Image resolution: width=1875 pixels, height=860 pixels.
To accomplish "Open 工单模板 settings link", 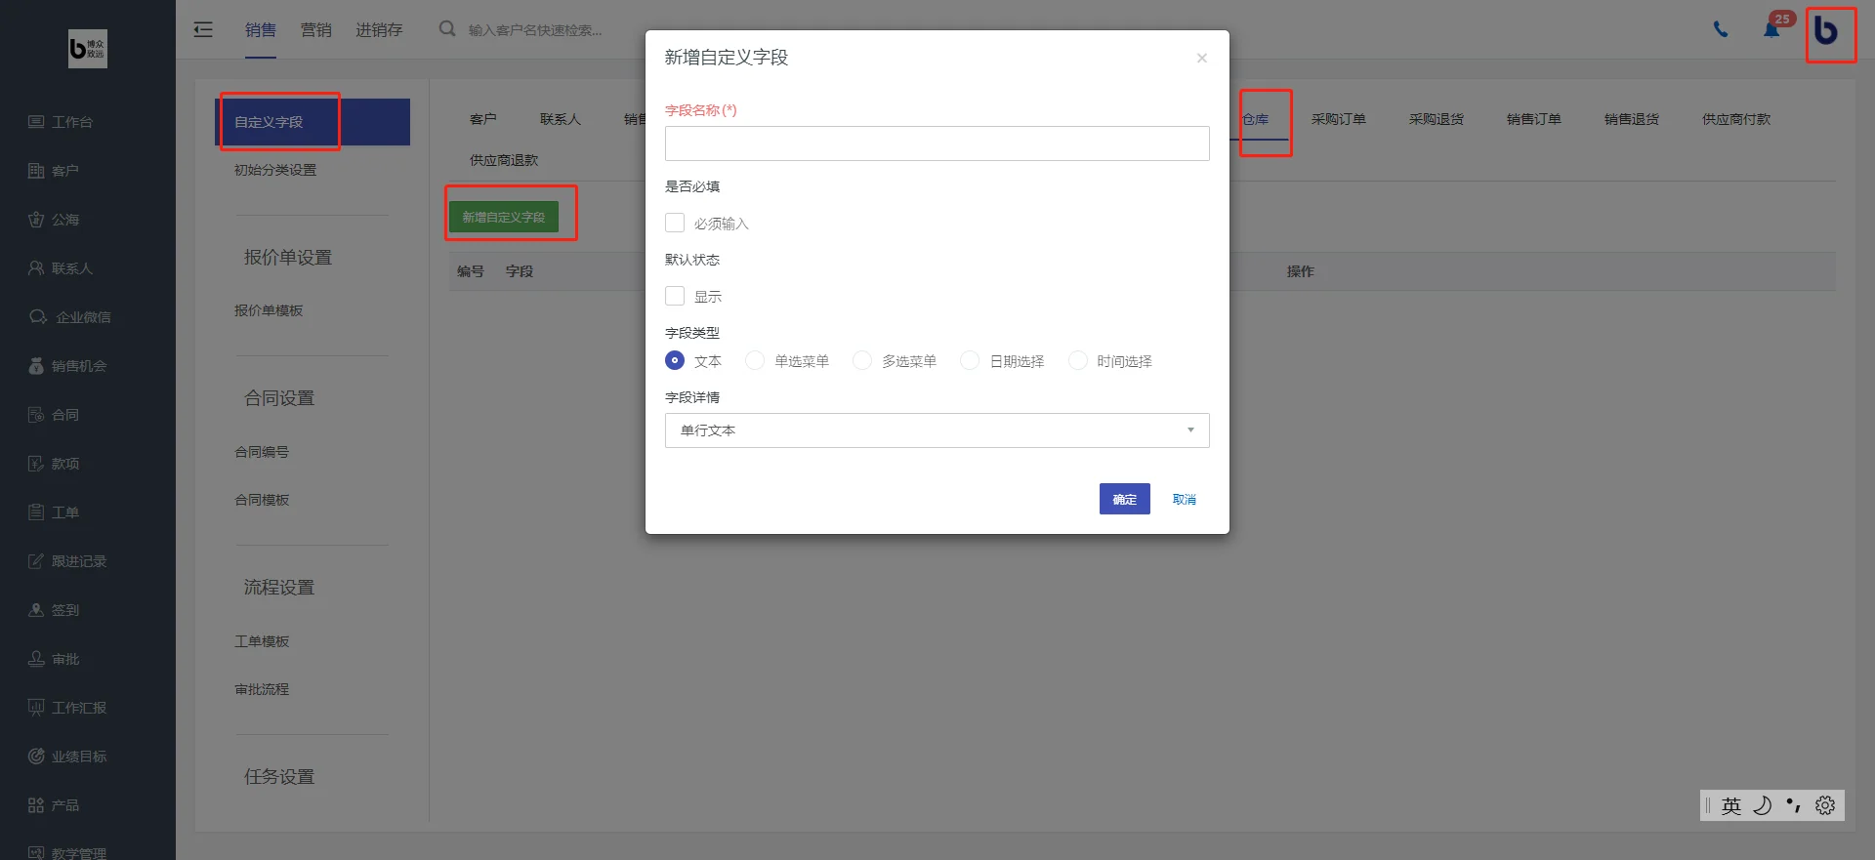I will click(x=262, y=641).
